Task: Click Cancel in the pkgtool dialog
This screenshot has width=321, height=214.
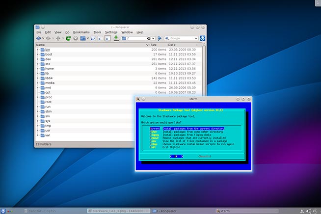Action: click(205, 157)
